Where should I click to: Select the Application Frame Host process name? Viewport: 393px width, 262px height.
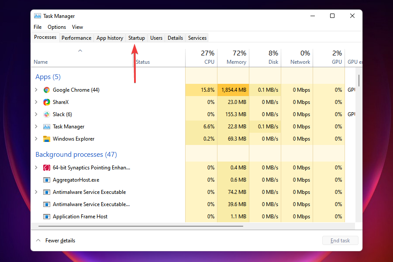[80, 217]
